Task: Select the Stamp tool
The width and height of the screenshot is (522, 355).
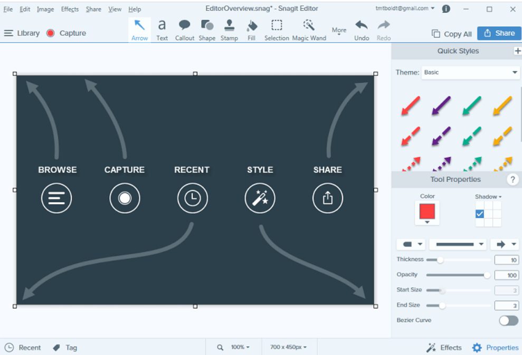Action: [x=229, y=30]
